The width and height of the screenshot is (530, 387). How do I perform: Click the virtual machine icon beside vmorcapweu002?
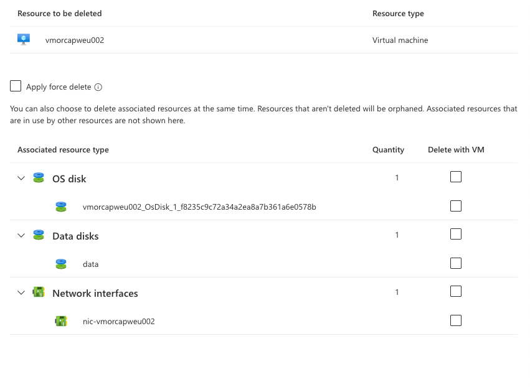pos(24,40)
